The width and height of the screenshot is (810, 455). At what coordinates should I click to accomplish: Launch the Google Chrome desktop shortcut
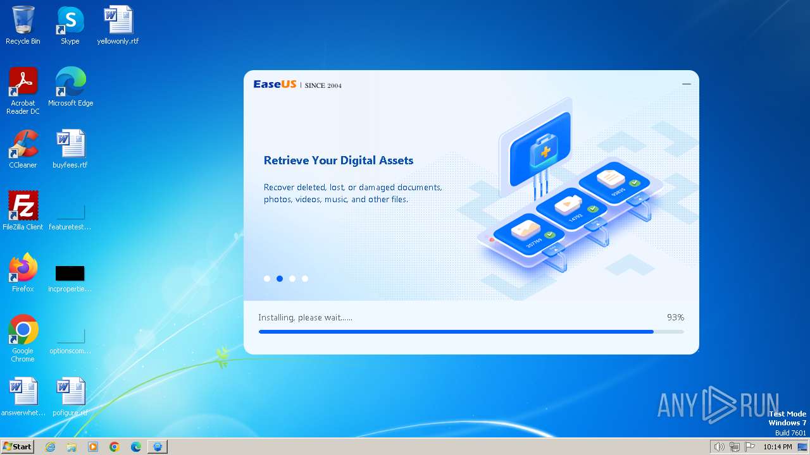(23, 339)
